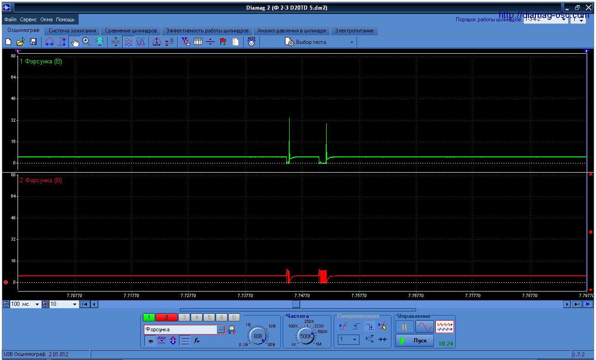Viewport: 596px width, 360px height.
Task: Click the Пуск start button
Action: pos(415,341)
